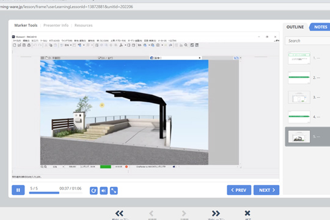The height and width of the screenshot is (220, 330).
Task: Mute audio with the speaker icon
Action: tap(104, 191)
